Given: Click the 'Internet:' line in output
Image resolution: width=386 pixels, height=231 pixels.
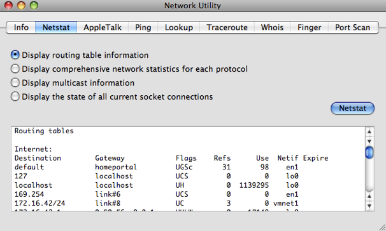Looking at the screenshot, I should (33, 149).
